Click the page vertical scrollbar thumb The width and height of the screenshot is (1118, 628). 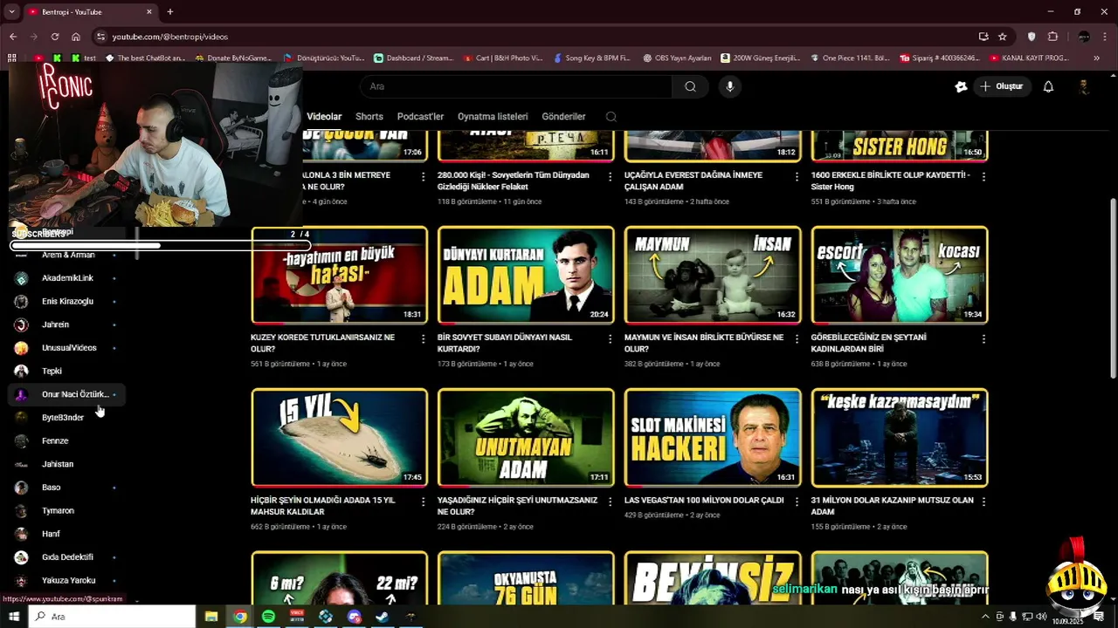[x=1113, y=288]
